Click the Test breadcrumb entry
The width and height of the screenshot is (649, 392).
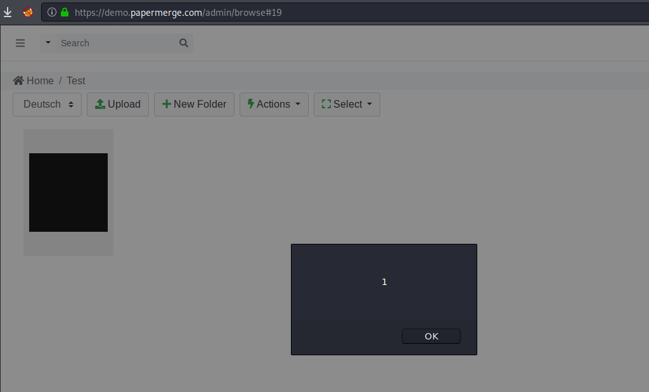pos(75,80)
